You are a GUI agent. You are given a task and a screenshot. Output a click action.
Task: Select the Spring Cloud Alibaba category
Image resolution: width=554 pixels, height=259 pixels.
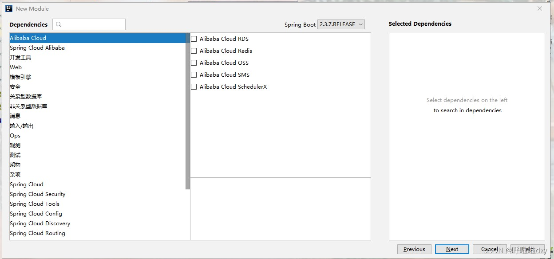[x=98, y=48]
